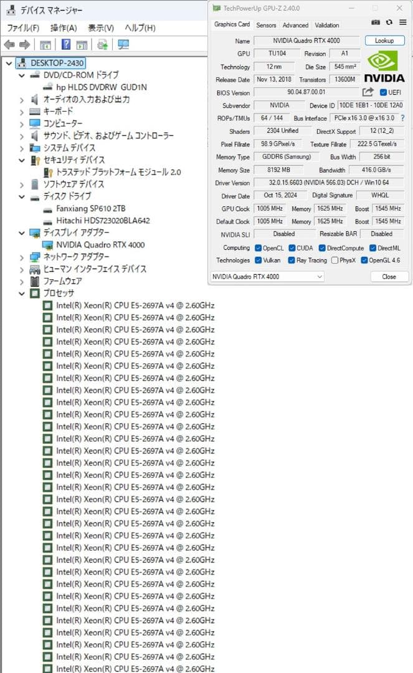
Task: Expand the ネットワーク アダプター node
Action: click(22, 257)
